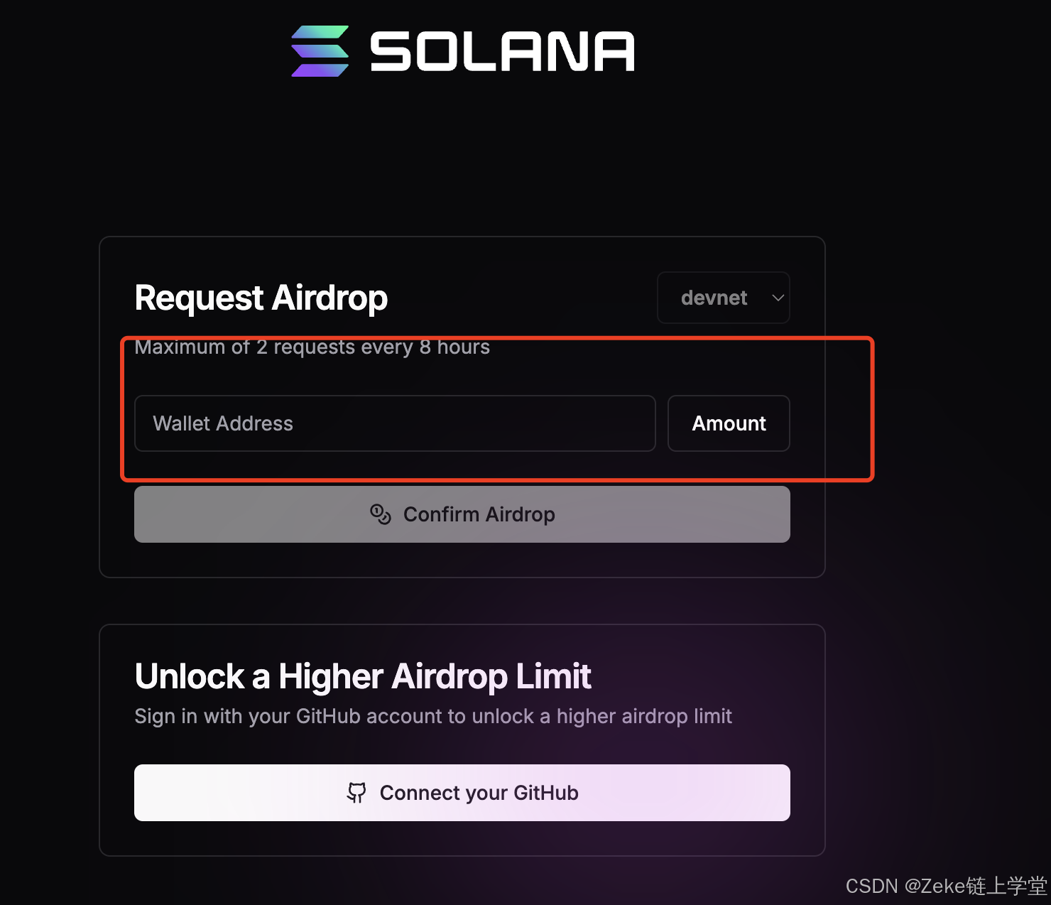Screen dimensions: 1051x905
Task: Click the GitHub sign-in description text
Action: point(432,716)
